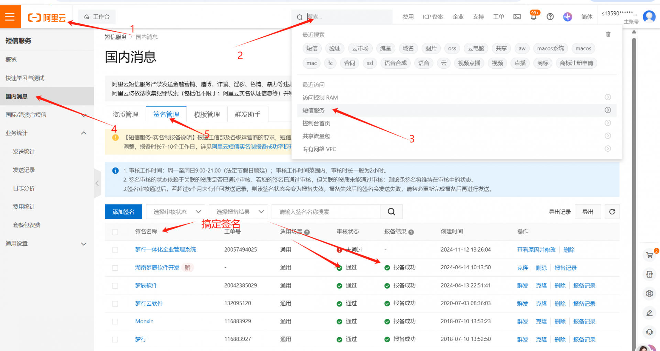
Task: Collapse the 业务统计 section
Action: [47, 133]
